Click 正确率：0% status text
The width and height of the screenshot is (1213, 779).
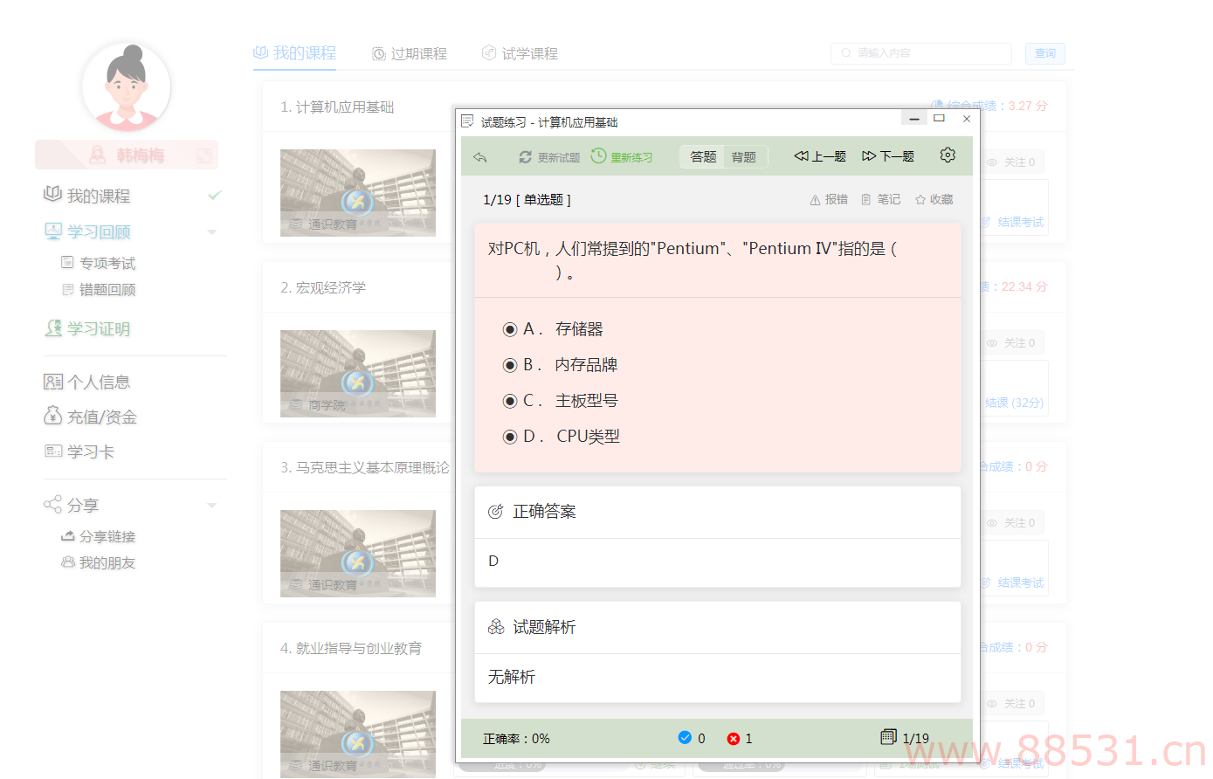coord(516,739)
